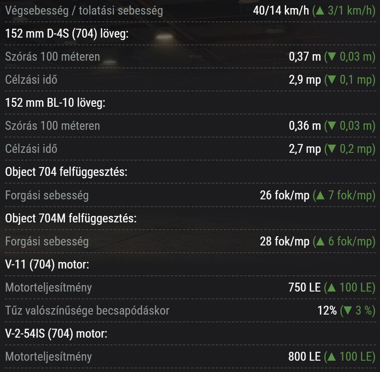
Task: Select the V-11 (704) motor header
Action: [x=47, y=264]
